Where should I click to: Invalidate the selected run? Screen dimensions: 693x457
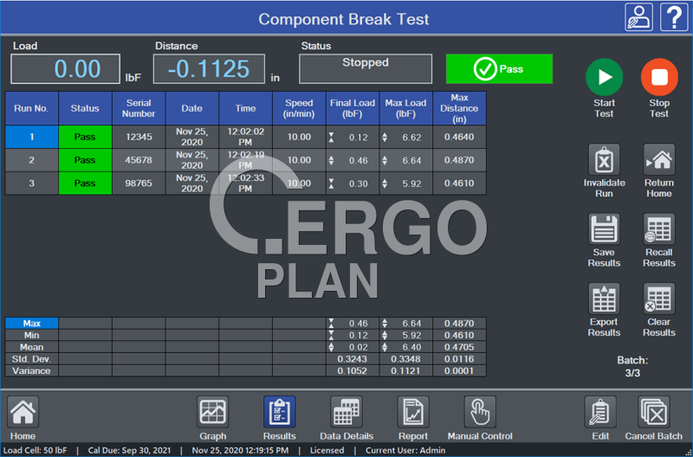click(604, 160)
